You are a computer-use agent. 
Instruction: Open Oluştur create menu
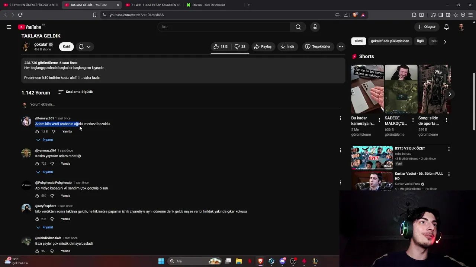[x=427, y=27]
